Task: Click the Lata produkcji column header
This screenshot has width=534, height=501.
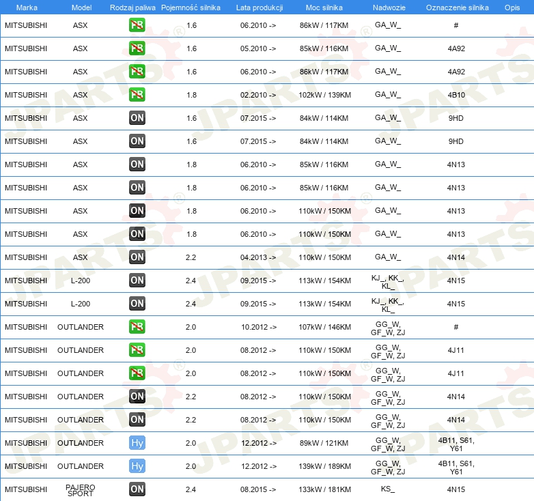Action: click(259, 8)
